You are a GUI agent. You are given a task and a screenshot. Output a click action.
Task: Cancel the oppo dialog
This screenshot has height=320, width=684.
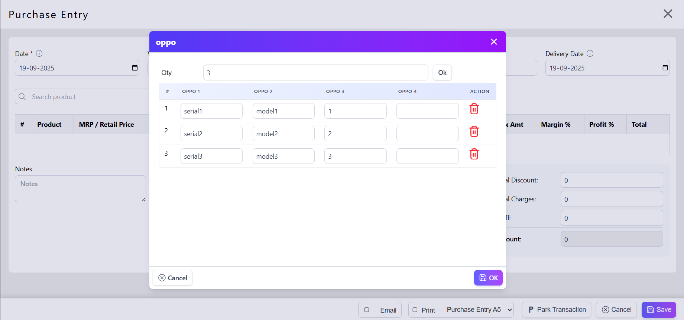pyautogui.click(x=173, y=278)
